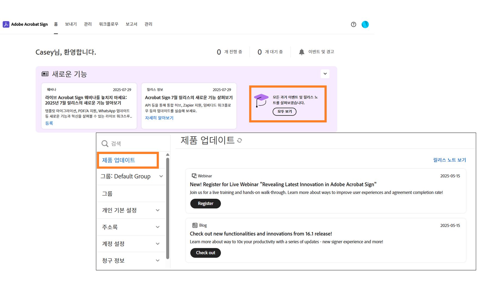Collapse the 새로운 기능 panel
482x299 pixels.
tap(325, 74)
